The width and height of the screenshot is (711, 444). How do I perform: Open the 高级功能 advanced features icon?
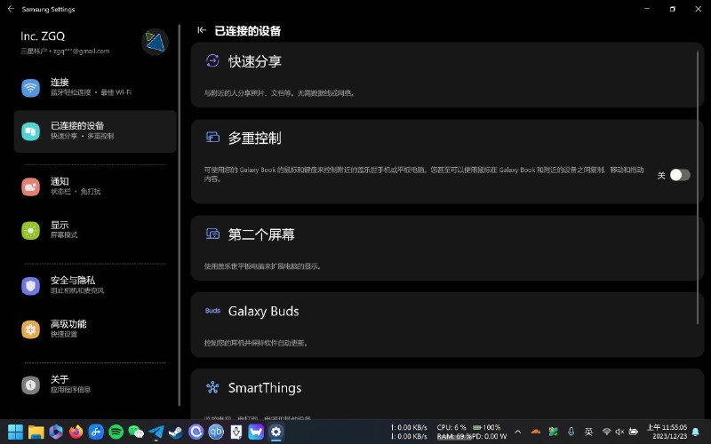(x=30, y=329)
